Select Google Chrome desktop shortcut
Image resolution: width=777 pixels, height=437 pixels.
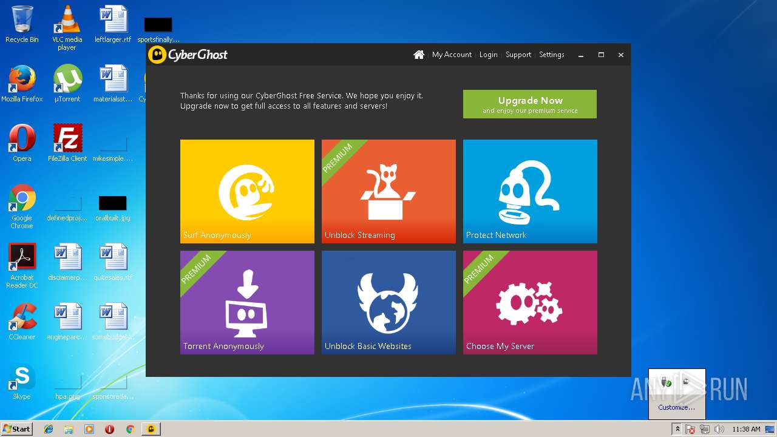(22, 206)
